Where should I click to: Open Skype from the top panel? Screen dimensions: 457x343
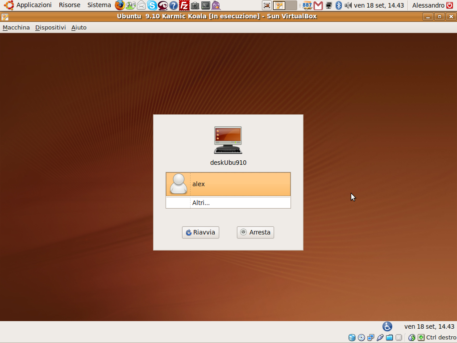tap(152, 5)
